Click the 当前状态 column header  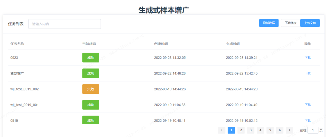(89, 44)
